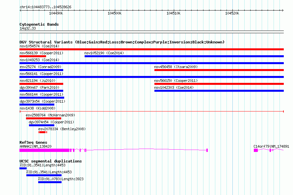Click the C14orf79|NM_174891 gene label
Image resolution: width=293 pixels, height=195 pixels.
[x=271, y=146]
